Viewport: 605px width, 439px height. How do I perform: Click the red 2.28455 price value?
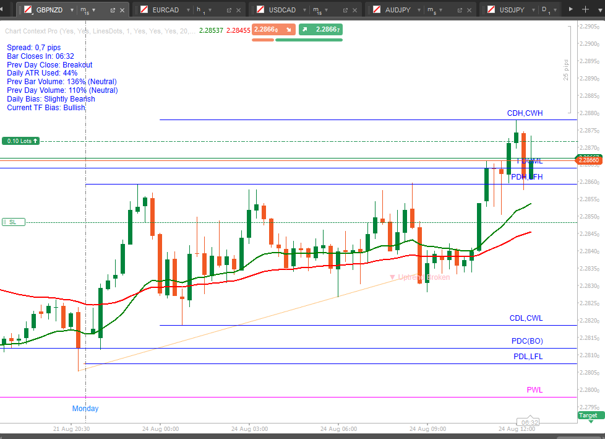click(x=238, y=30)
